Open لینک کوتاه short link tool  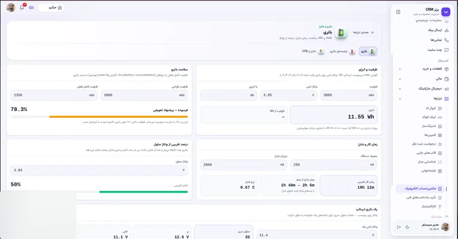tap(432, 117)
